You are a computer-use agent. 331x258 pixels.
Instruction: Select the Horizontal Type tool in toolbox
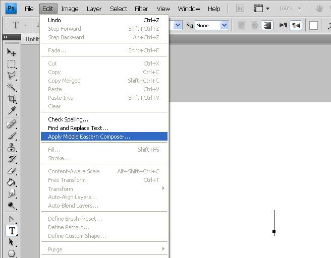pos(12,230)
